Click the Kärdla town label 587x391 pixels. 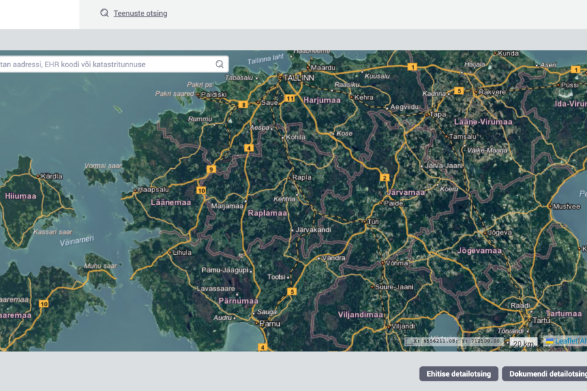pyautogui.click(x=52, y=176)
